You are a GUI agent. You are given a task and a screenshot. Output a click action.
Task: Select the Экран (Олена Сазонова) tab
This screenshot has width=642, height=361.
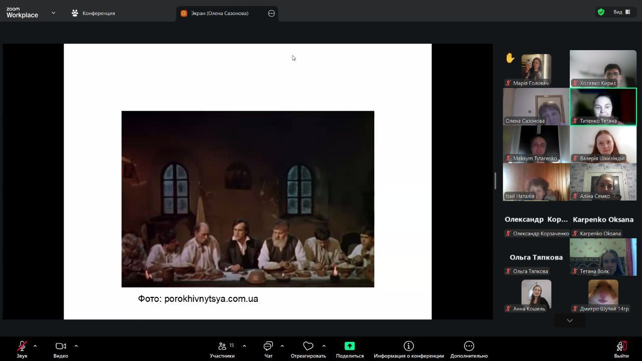[x=219, y=14]
